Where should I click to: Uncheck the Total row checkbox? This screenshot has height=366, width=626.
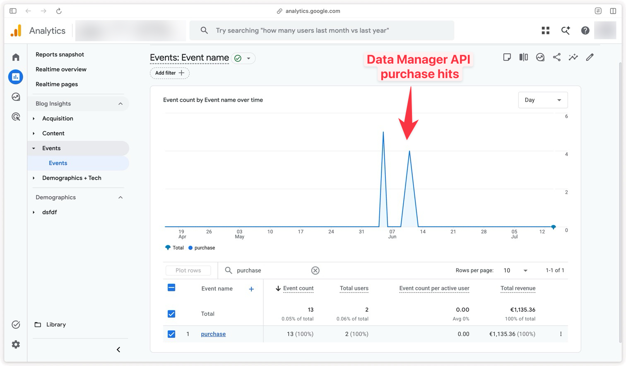(x=171, y=314)
